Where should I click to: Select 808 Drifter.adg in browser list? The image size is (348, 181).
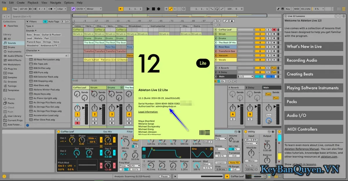[x=42, y=68]
